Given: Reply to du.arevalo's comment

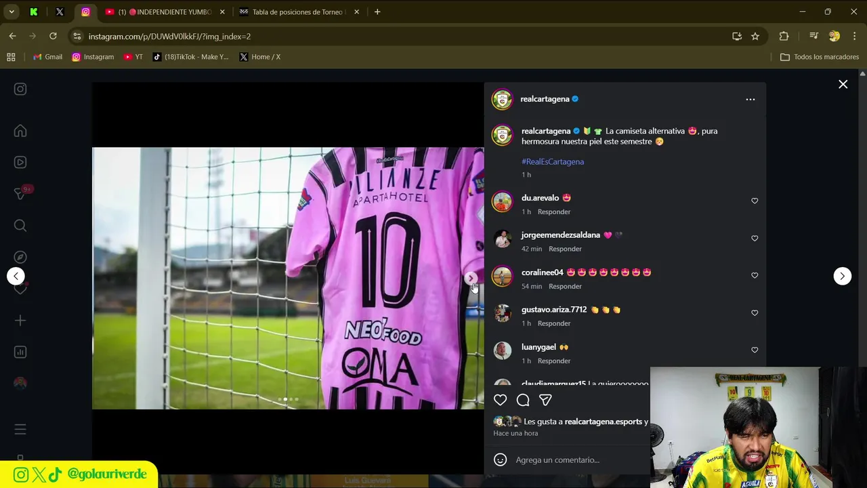Looking at the screenshot, I should (554, 212).
